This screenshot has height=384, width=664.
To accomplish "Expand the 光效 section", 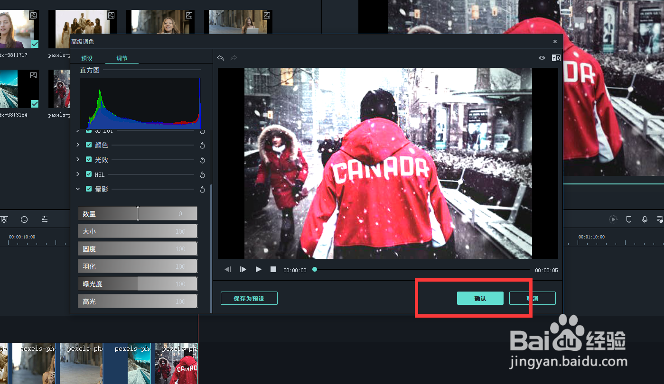I will pyautogui.click(x=78, y=160).
